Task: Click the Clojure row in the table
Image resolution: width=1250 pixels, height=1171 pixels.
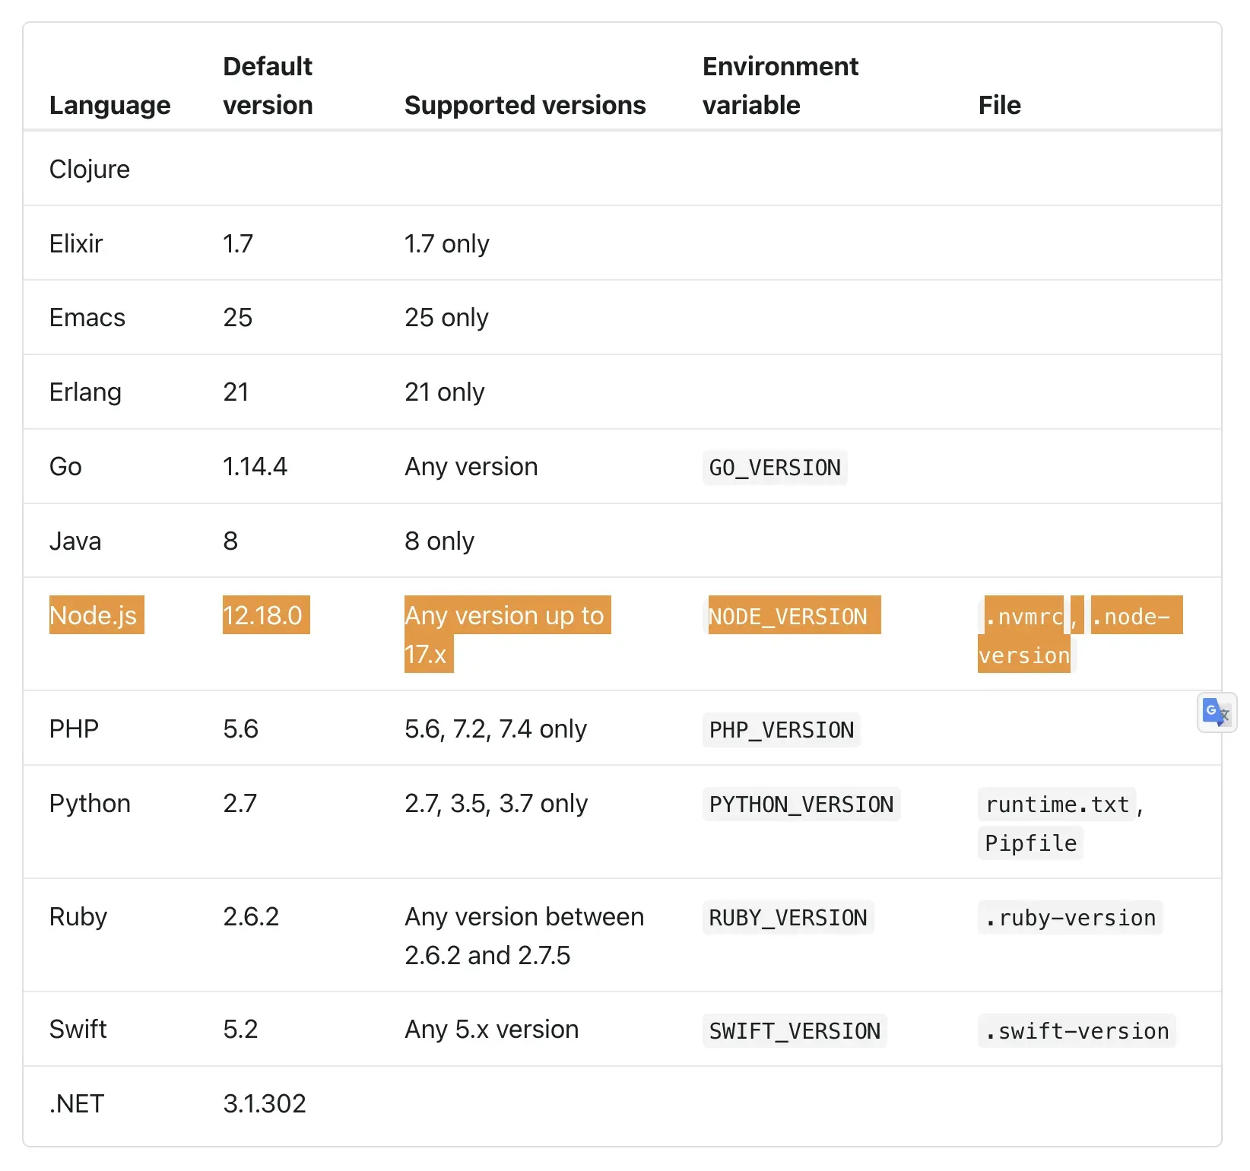Action: (x=90, y=169)
